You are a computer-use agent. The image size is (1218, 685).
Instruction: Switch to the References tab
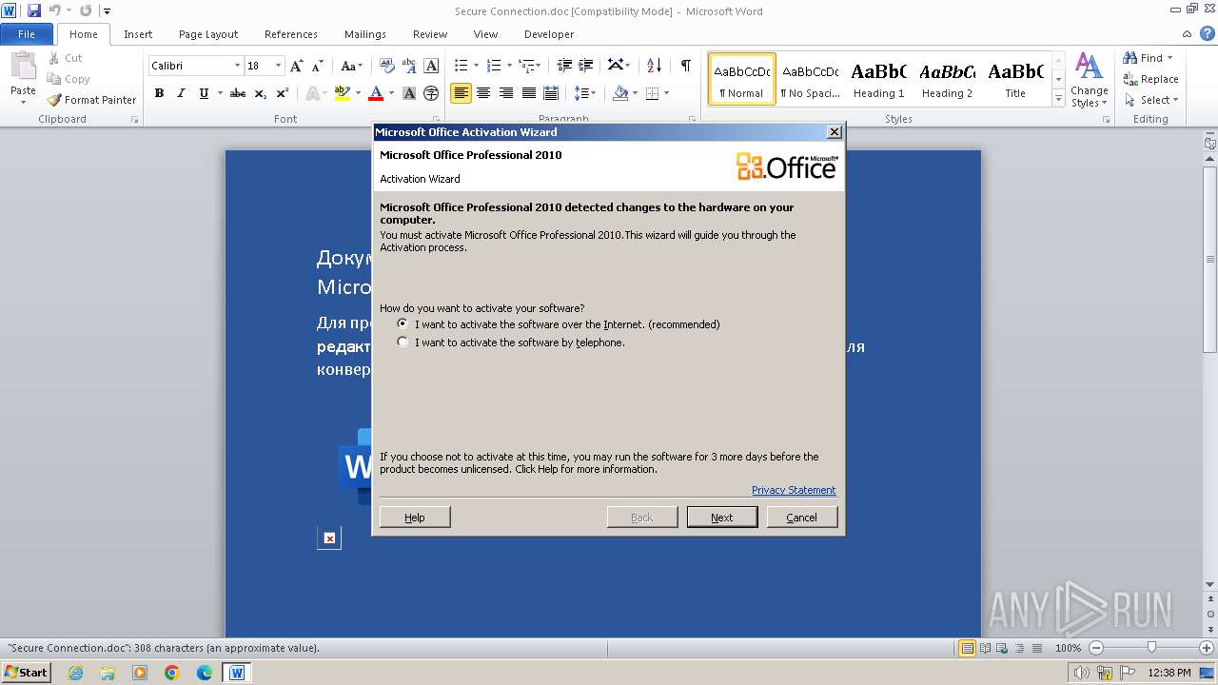click(x=291, y=34)
